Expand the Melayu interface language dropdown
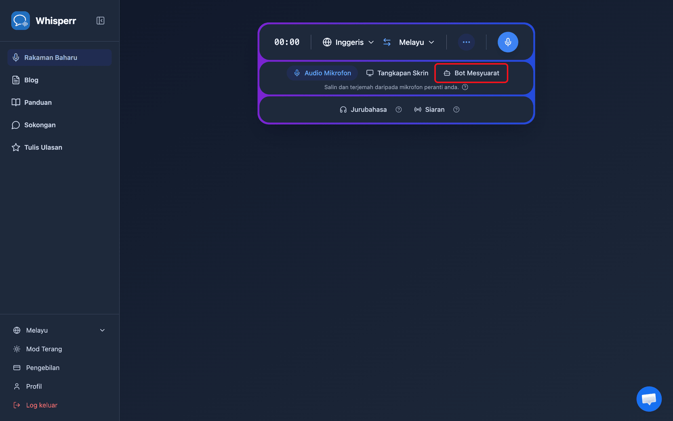The width and height of the screenshot is (673, 421). click(59, 330)
